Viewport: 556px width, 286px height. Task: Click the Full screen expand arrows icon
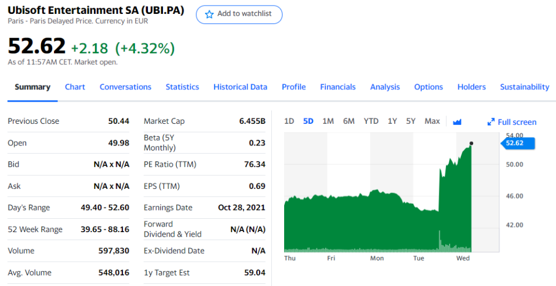(491, 122)
